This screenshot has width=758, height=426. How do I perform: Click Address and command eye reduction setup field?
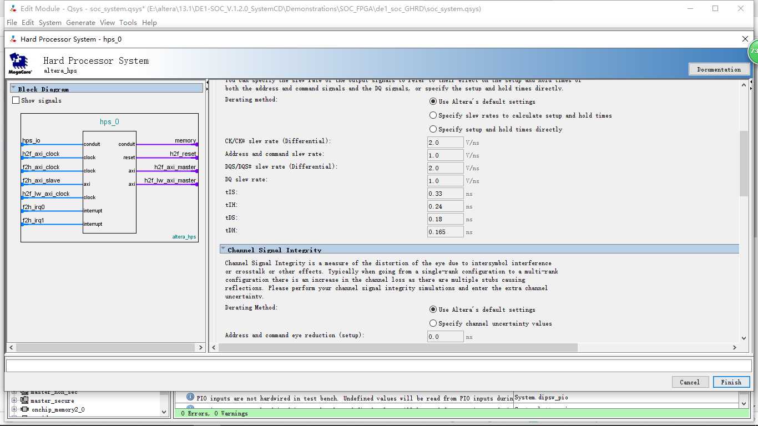click(x=445, y=337)
